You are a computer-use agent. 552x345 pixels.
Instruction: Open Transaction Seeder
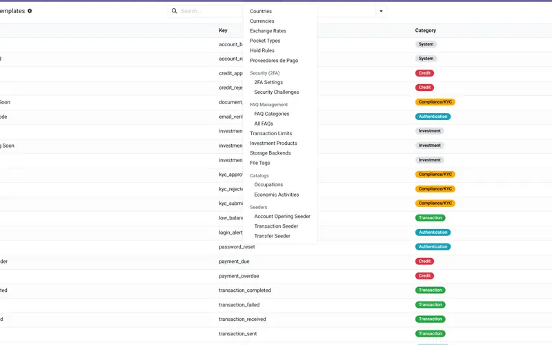(276, 226)
